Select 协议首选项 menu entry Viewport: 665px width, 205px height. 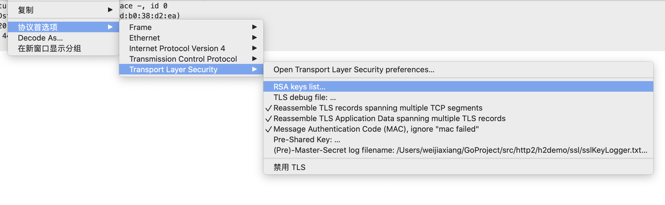click(38, 27)
